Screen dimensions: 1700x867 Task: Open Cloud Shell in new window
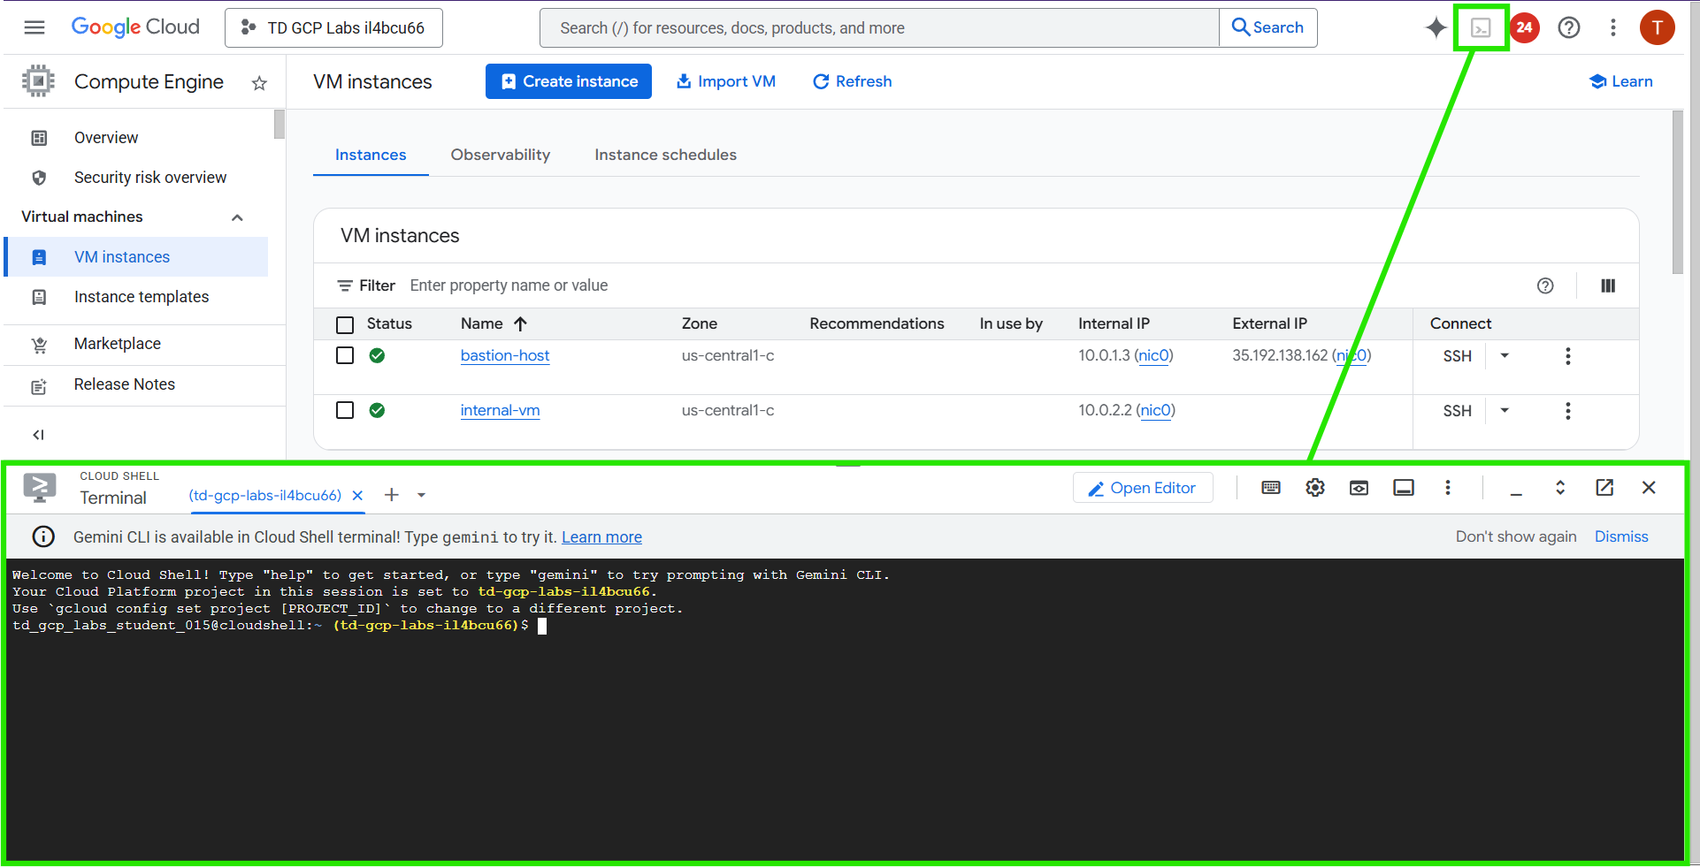pos(1604,488)
